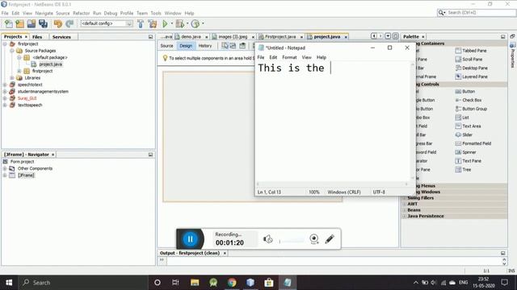The width and height of the screenshot is (517, 290).
Task: Select JFrame in the Navigator
Action: (26, 176)
